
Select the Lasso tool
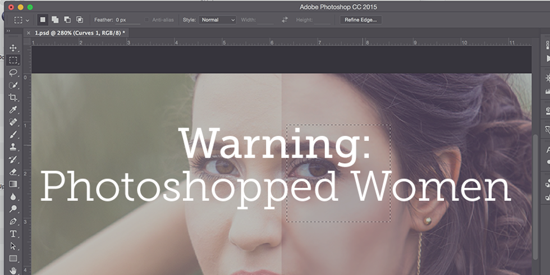click(x=13, y=72)
